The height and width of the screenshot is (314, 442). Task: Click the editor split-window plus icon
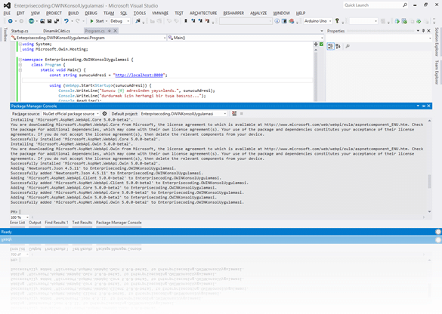[316, 45]
